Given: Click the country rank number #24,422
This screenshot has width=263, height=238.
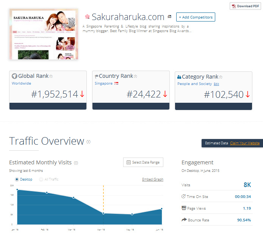Looking at the screenshot, I should (x=144, y=94).
